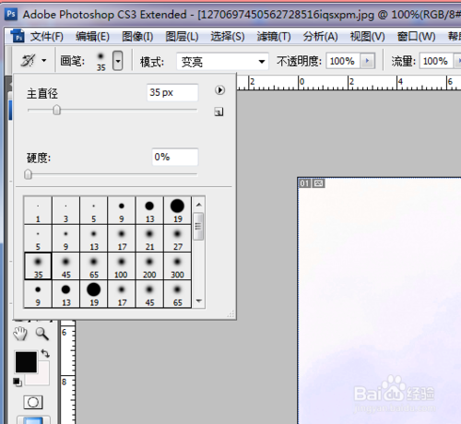
Task: Click brush list scroll up arrow
Action: (x=199, y=205)
